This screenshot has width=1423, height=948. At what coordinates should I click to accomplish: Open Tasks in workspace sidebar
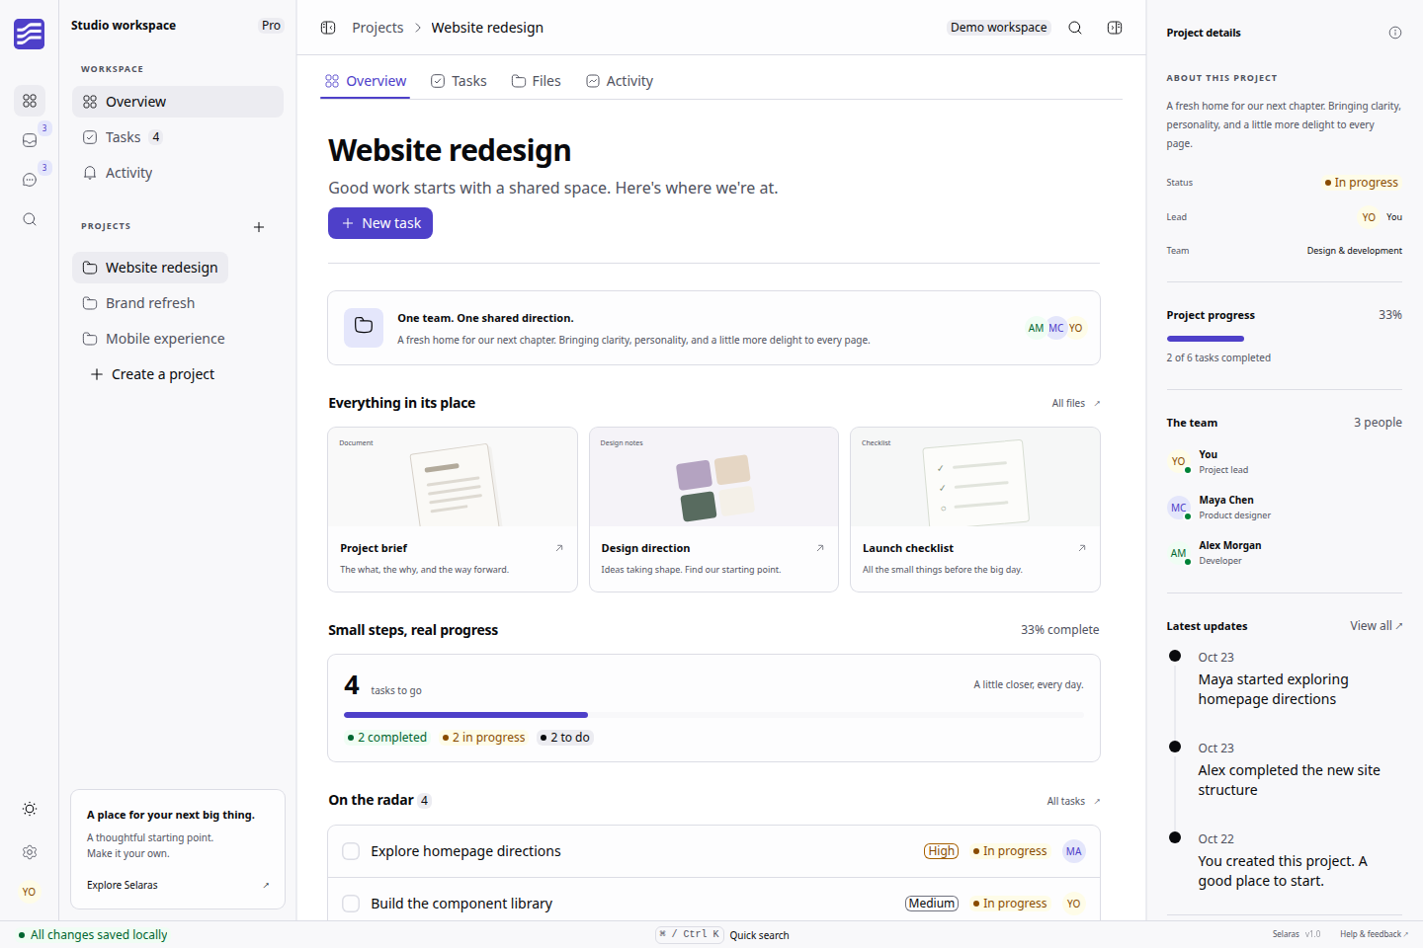[178, 137]
